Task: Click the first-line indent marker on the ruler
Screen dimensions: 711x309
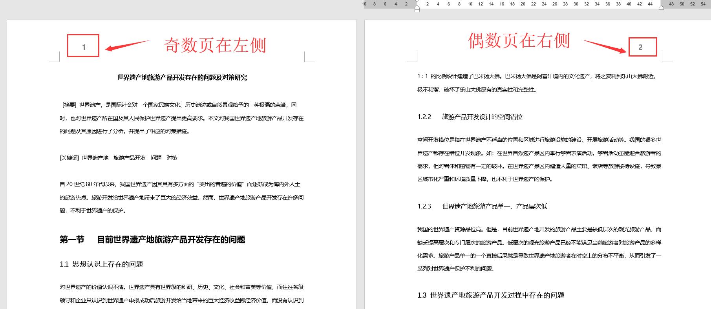Action: [x=417, y=2]
